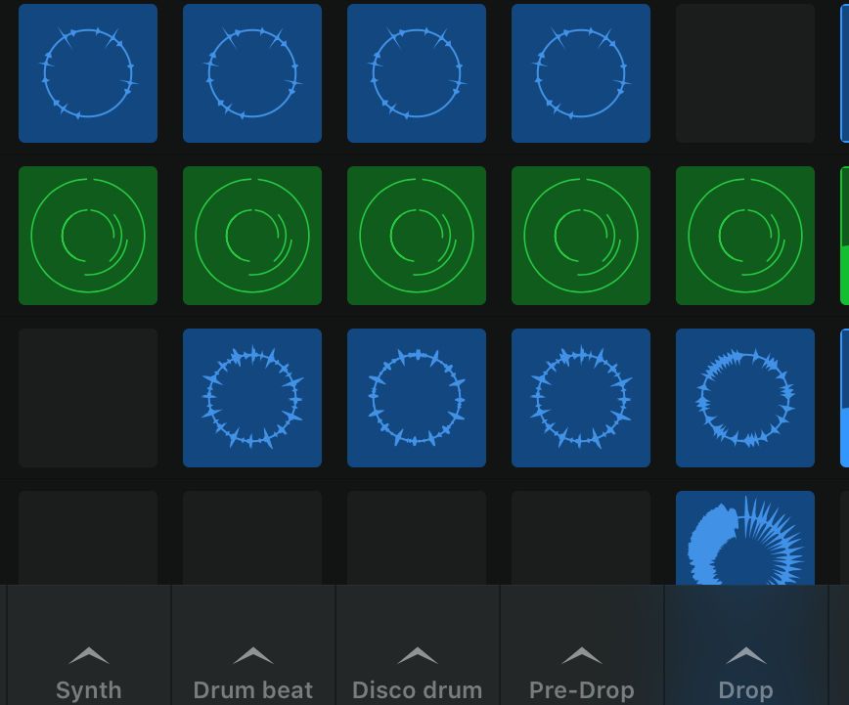Viewport: 849px width, 705px height.
Task: Trigger the blue Drum beat loop in the top row
Action: [x=252, y=73]
